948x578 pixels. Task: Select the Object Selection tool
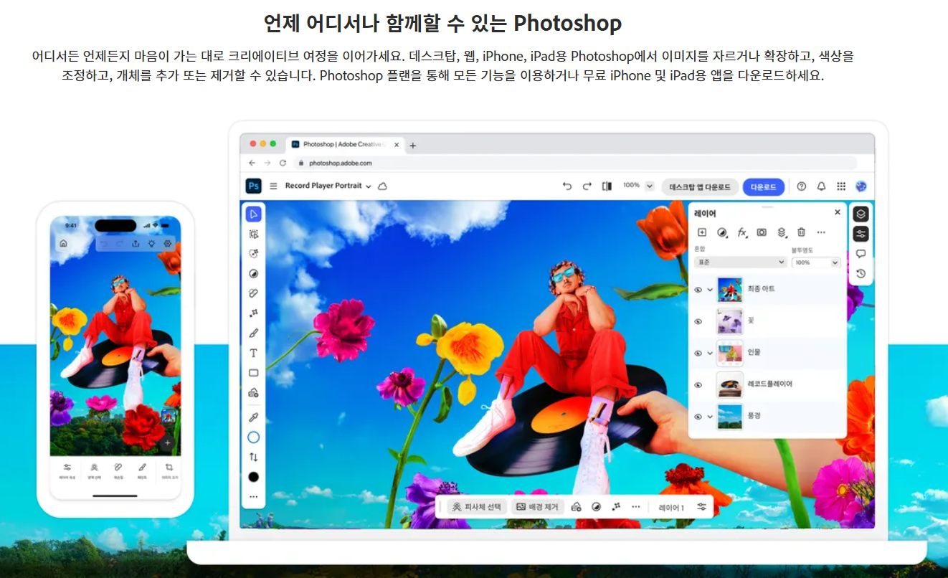tap(253, 234)
